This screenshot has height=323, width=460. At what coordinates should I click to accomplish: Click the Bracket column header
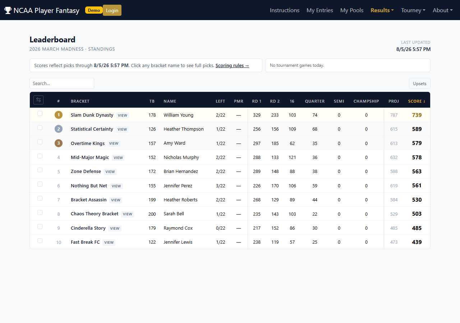(80, 101)
